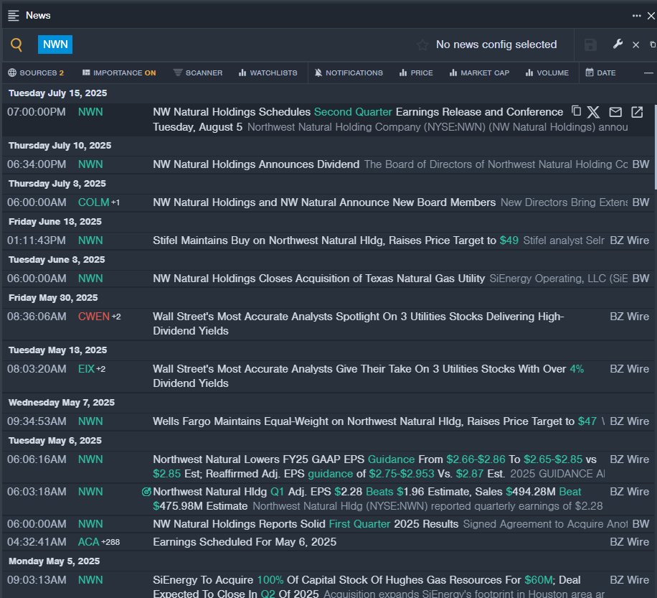
Task: Select the 'Tuesday July 15, 2025' date header
Action: (58, 93)
